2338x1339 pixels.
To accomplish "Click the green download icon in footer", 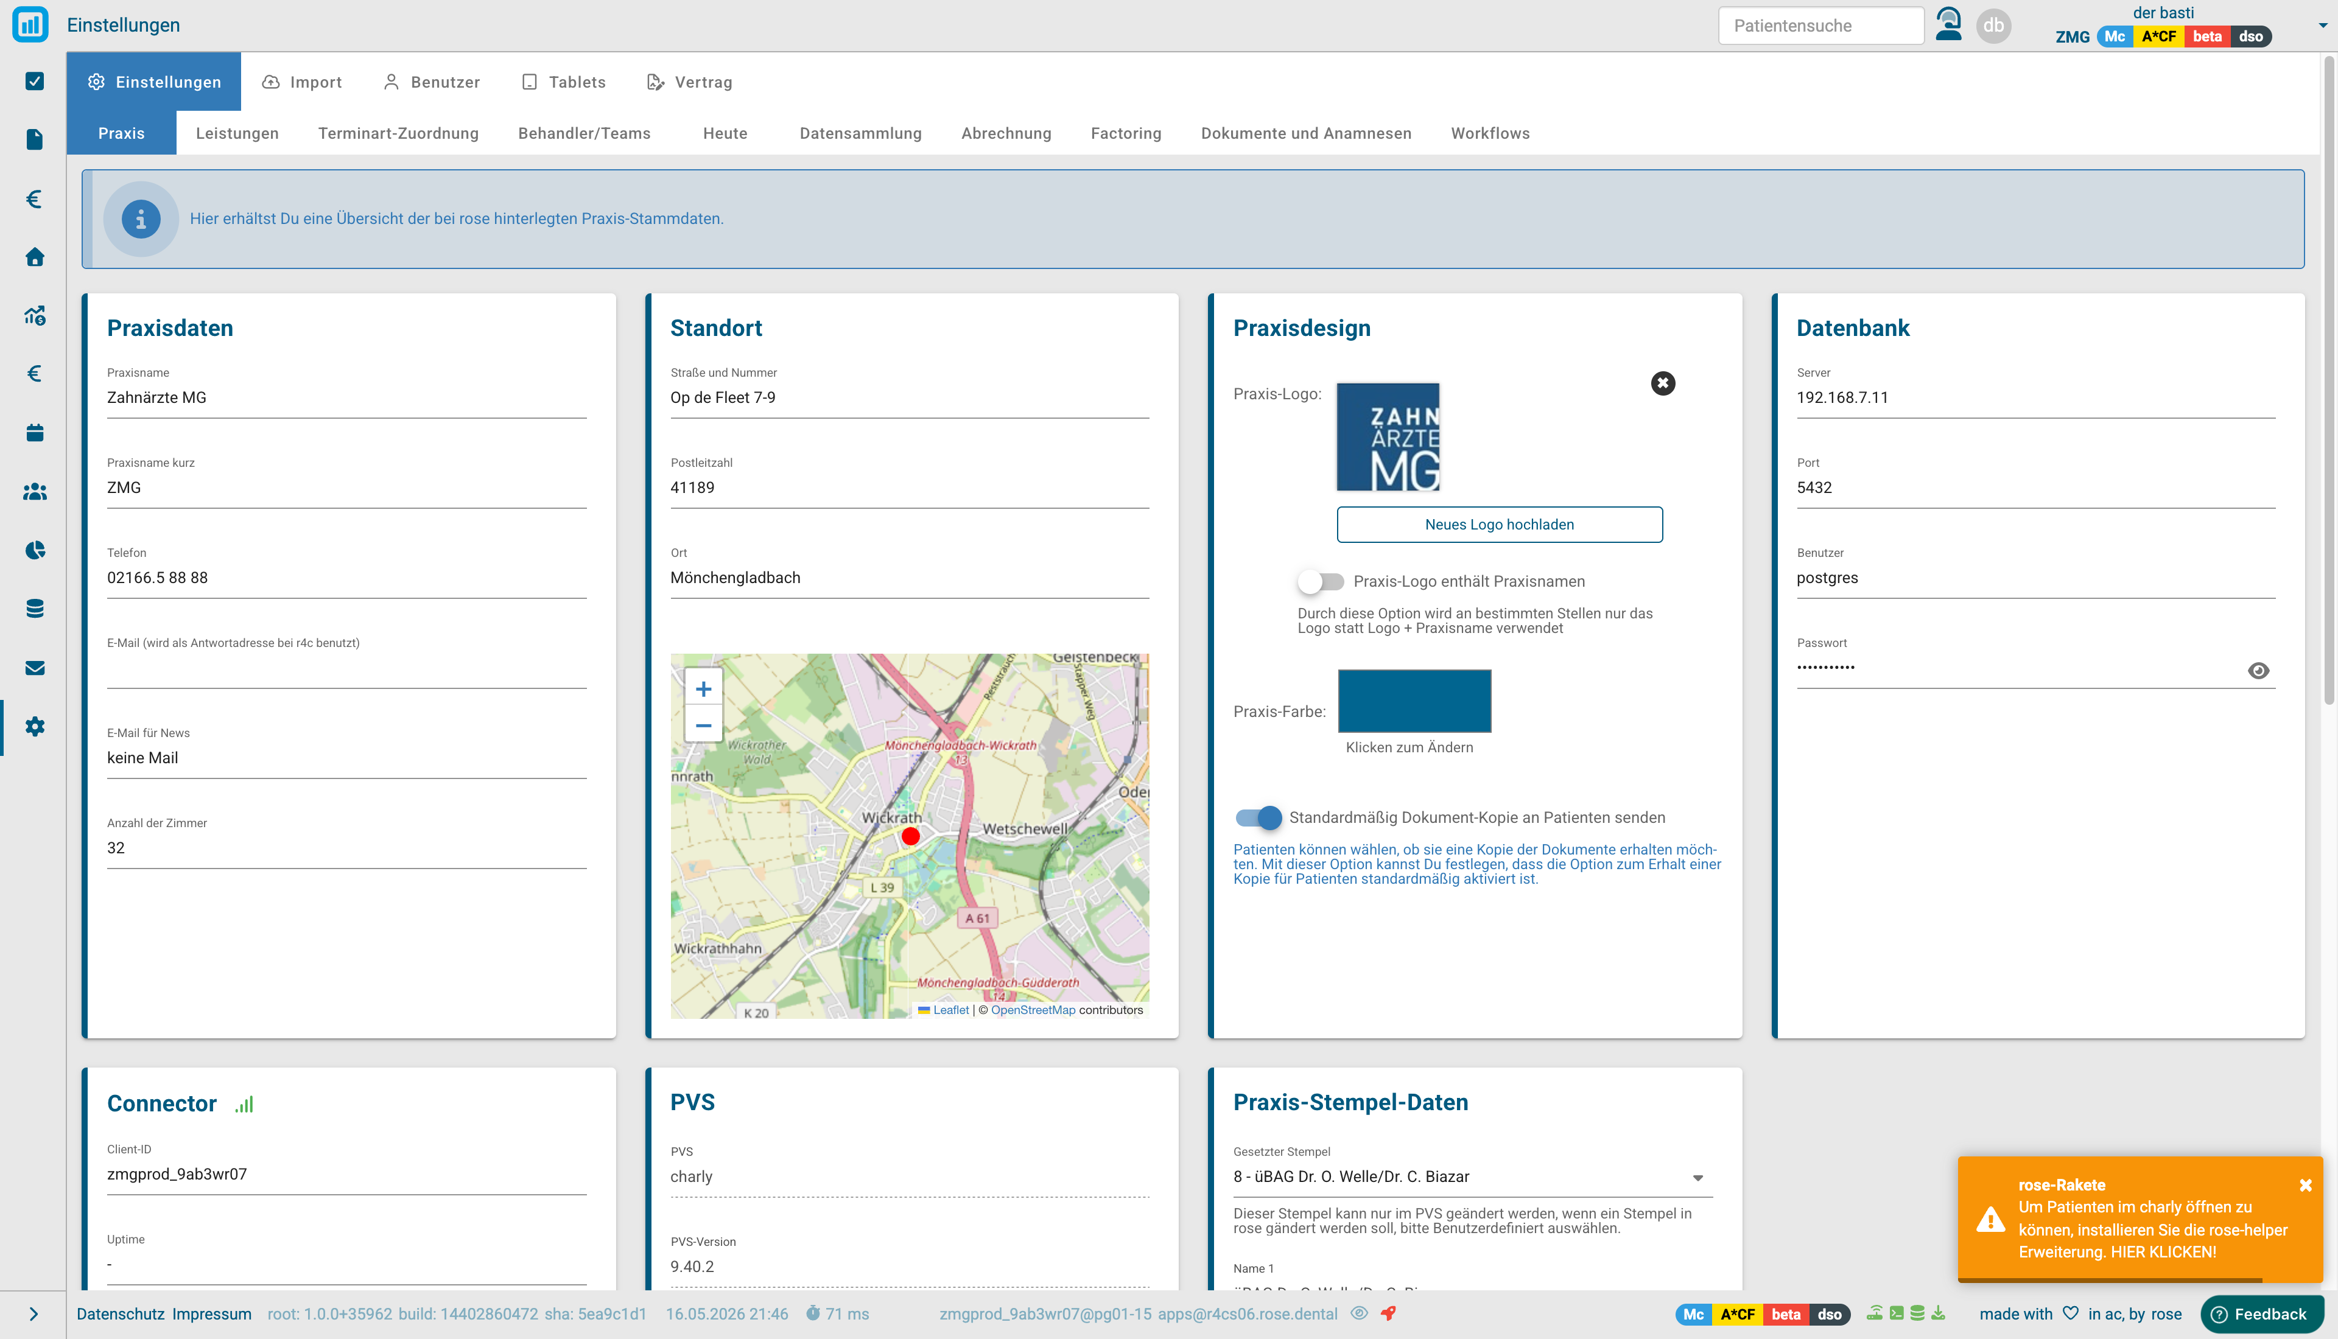I will pos(1938,1313).
